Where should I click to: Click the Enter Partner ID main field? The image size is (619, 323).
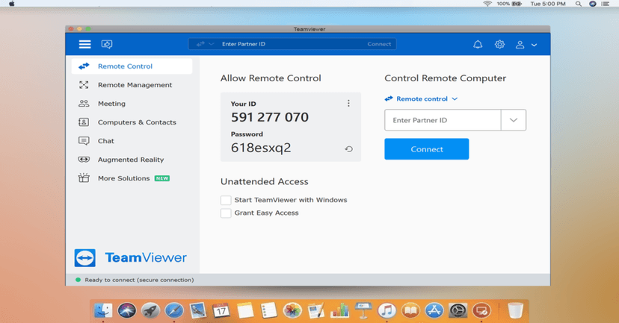click(443, 120)
